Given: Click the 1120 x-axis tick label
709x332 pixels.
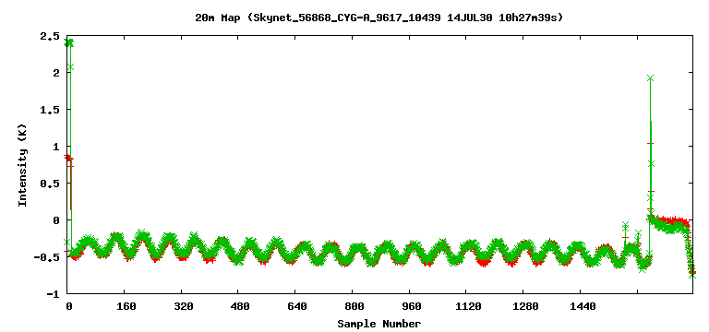Looking at the screenshot, I should point(467,306).
